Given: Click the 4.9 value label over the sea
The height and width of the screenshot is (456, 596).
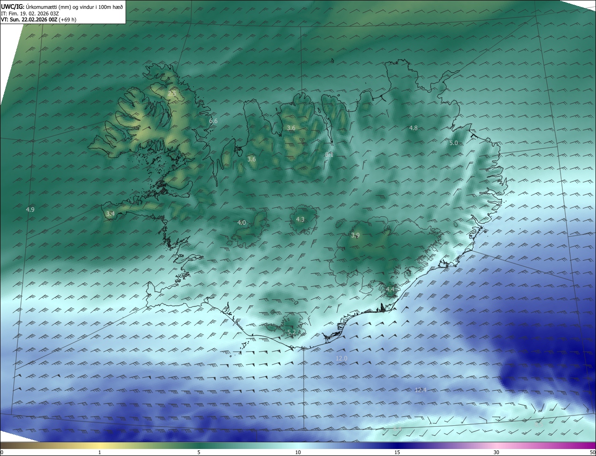Looking at the screenshot, I should click(x=30, y=209).
